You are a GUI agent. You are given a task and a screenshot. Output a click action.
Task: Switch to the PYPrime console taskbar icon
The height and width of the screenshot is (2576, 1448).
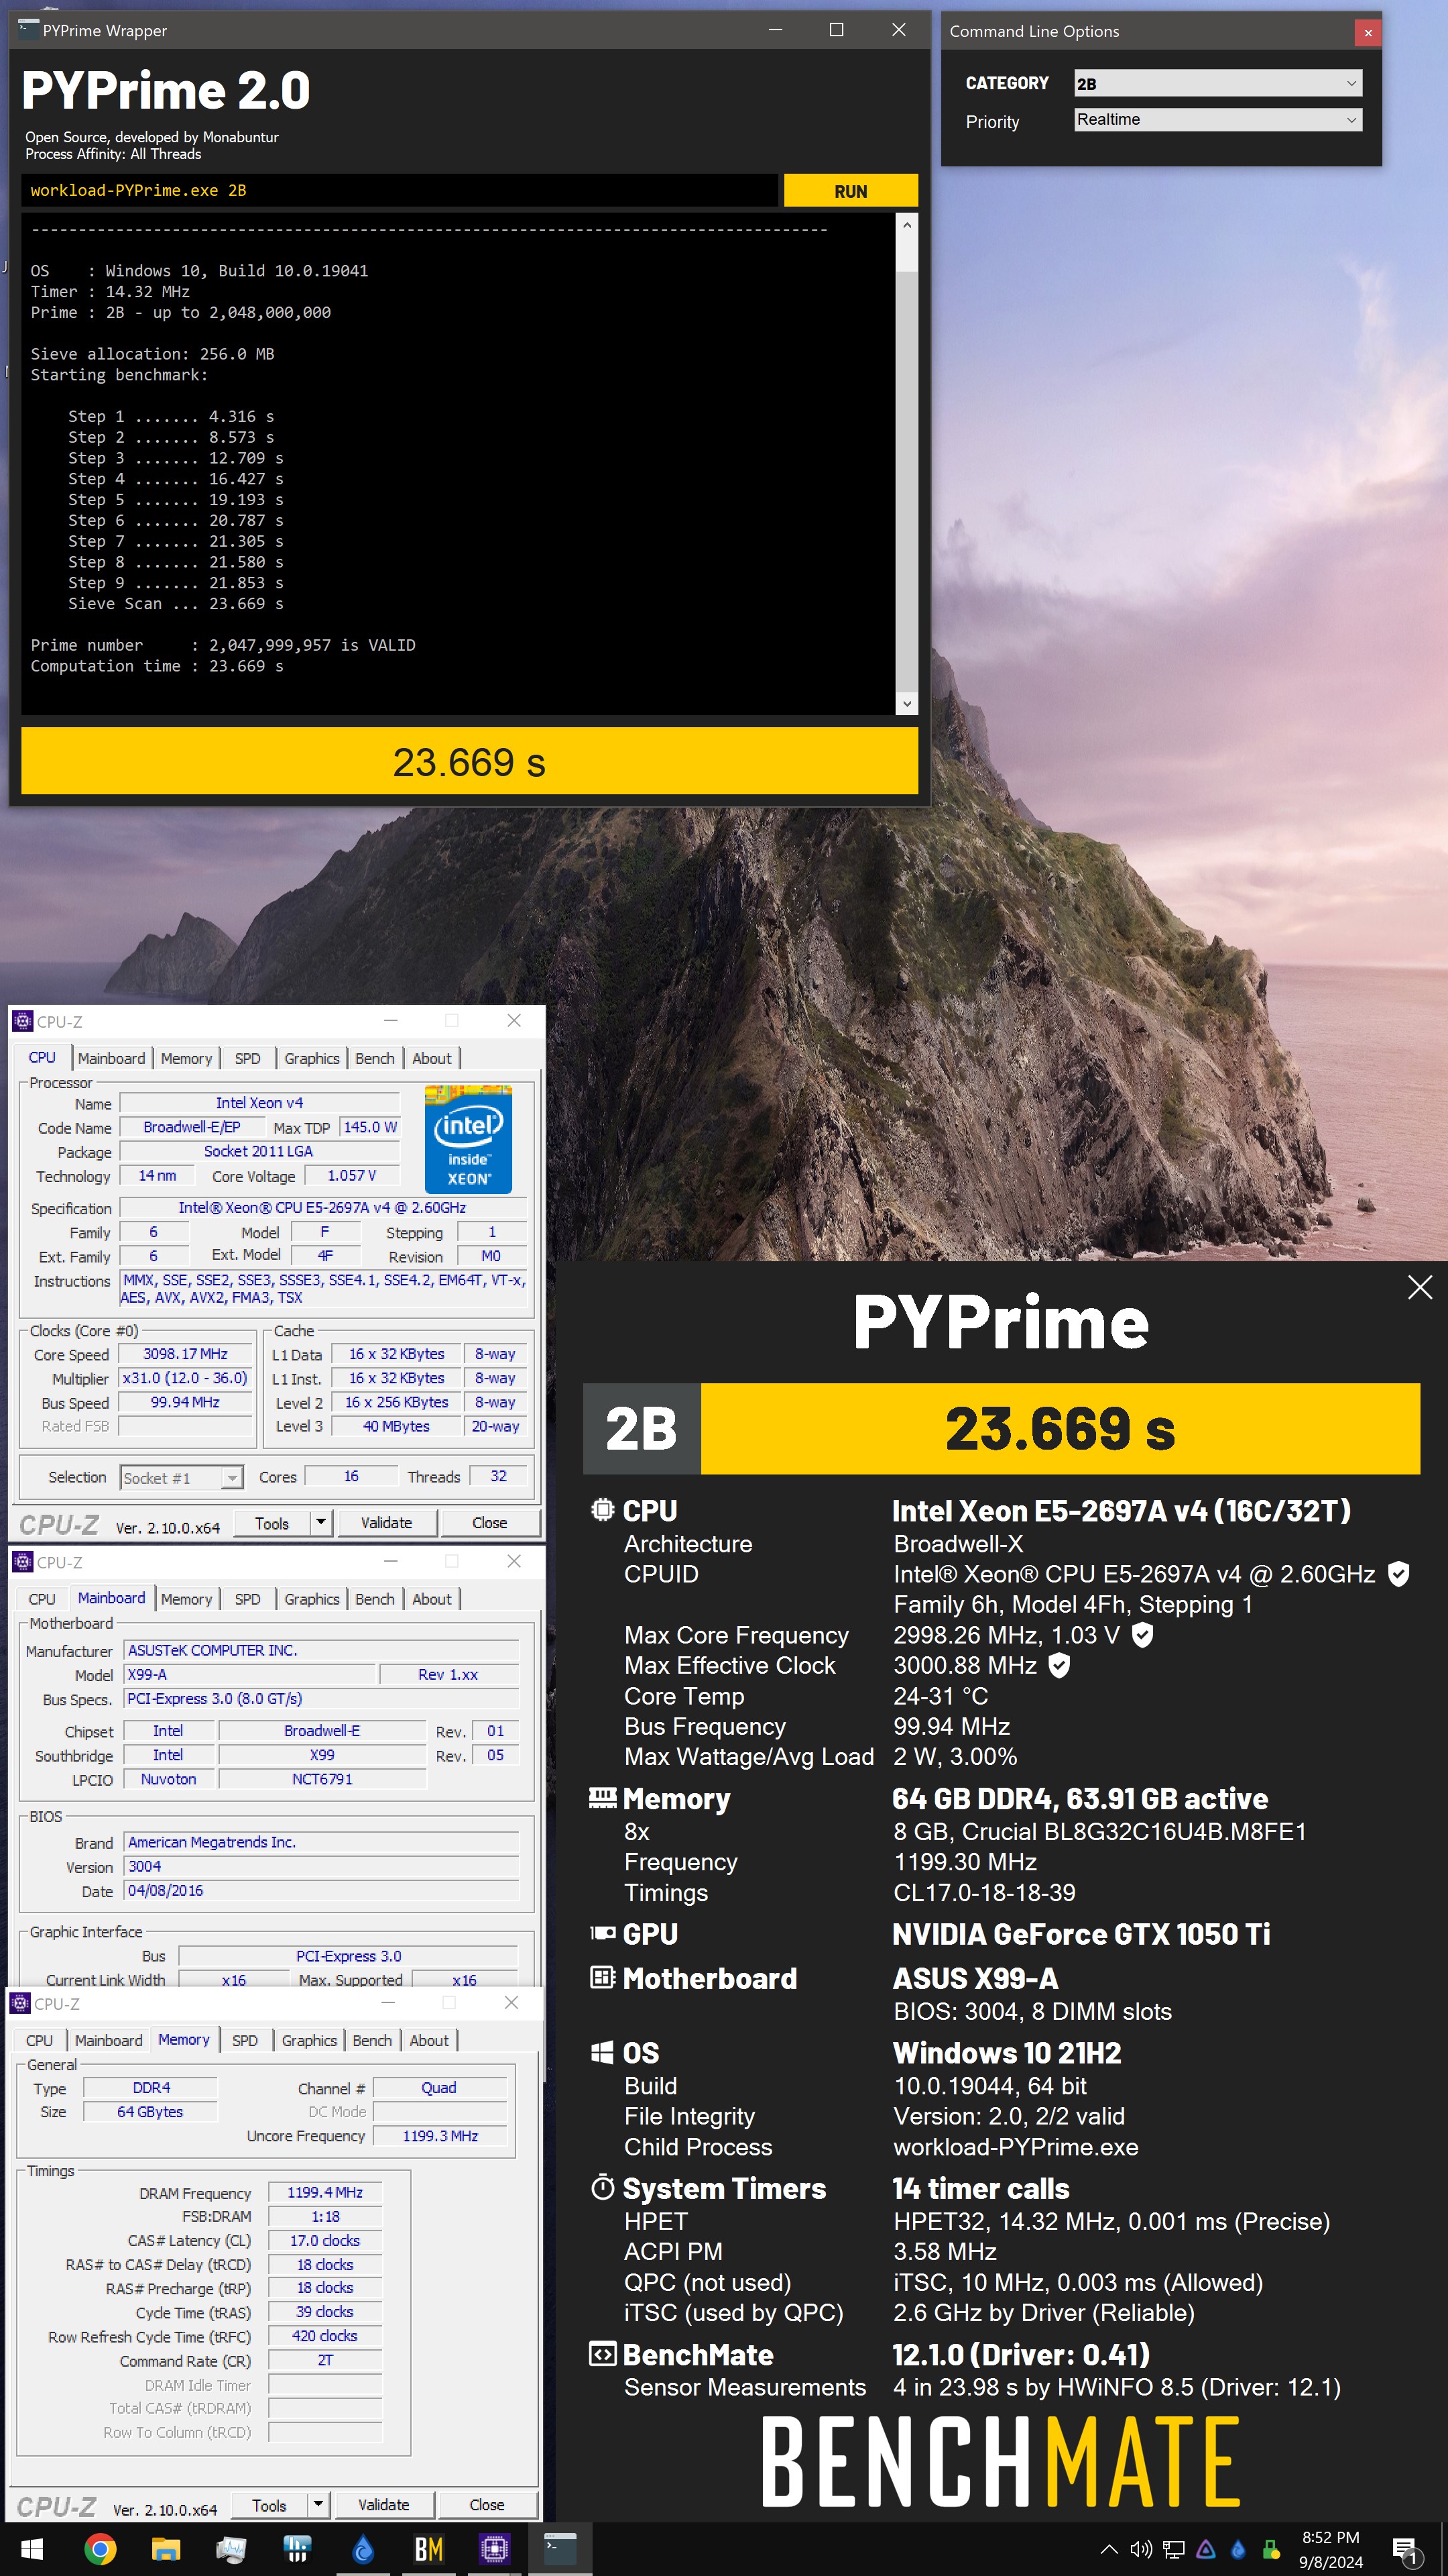(x=560, y=2549)
